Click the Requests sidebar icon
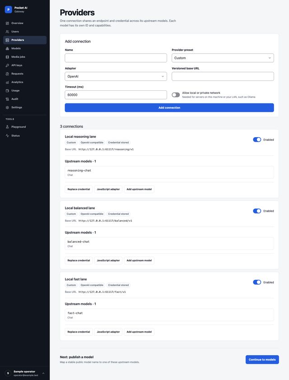Viewport: 289px width, 380px height. coord(7,74)
